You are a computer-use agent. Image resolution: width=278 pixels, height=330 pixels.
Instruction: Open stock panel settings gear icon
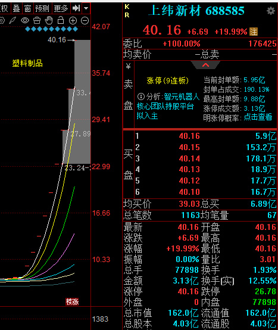(271, 11)
